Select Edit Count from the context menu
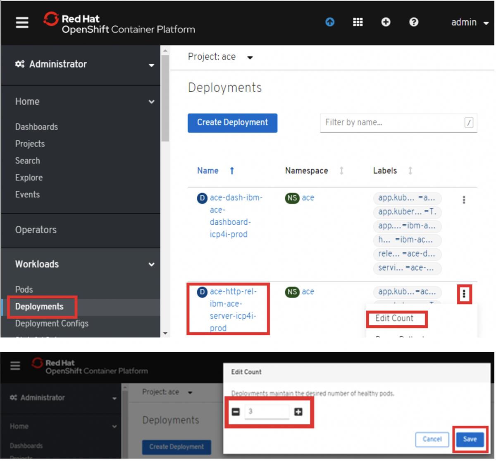 click(x=396, y=318)
